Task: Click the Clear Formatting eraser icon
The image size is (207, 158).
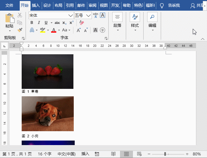Action: coord(82,23)
